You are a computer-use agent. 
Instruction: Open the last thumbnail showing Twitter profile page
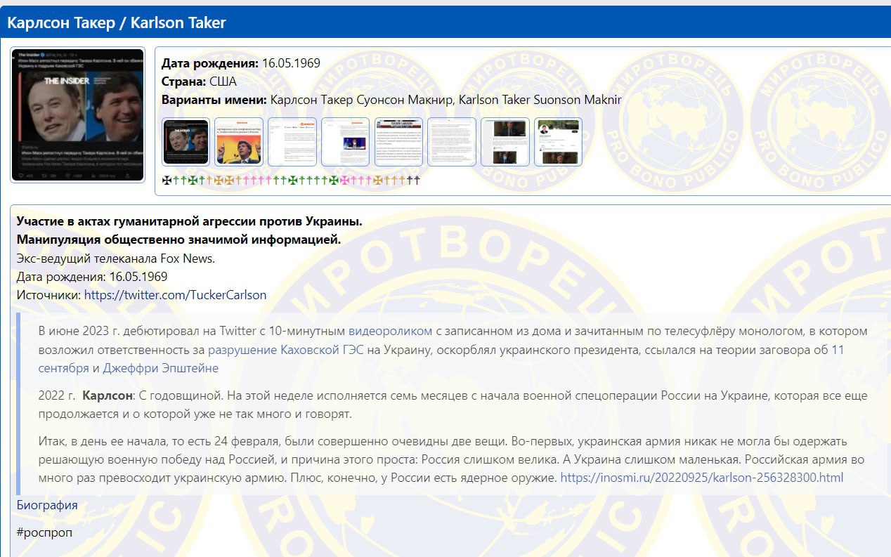click(x=558, y=141)
